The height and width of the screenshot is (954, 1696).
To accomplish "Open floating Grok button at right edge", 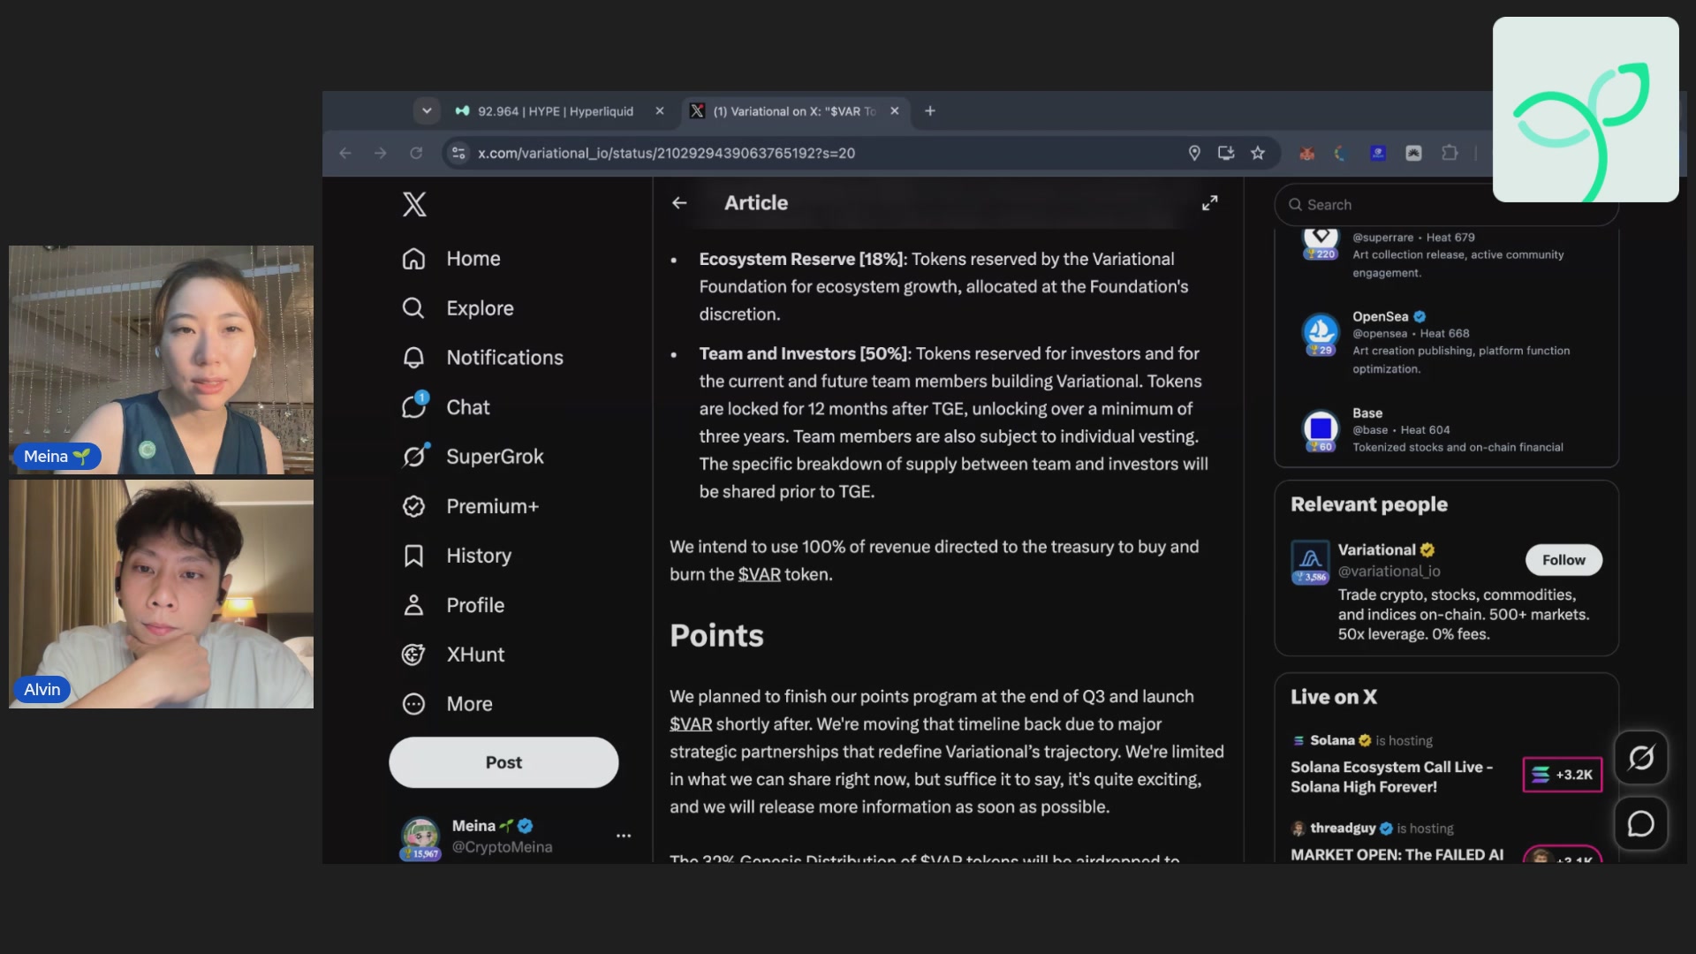I will (x=1641, y=757).
